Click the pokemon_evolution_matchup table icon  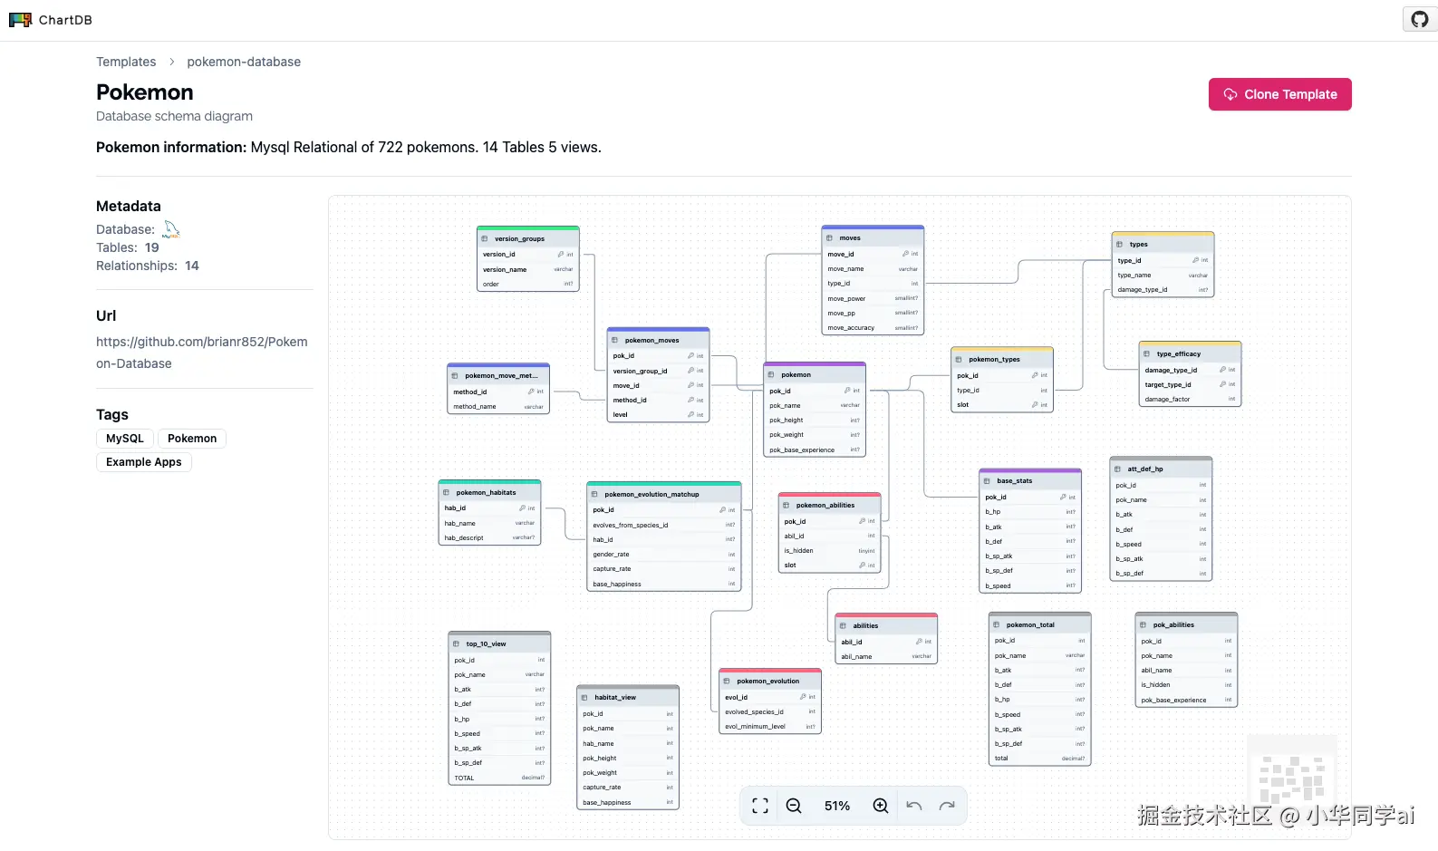[594, 495]
